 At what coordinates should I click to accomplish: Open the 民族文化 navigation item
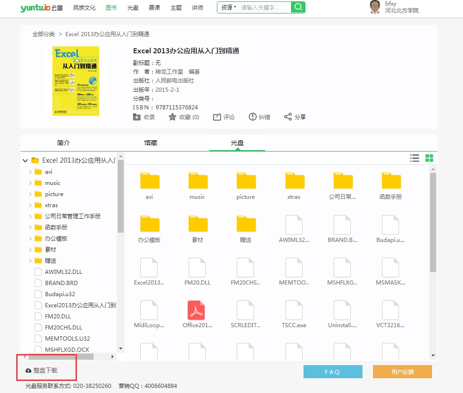pos(84,8)
